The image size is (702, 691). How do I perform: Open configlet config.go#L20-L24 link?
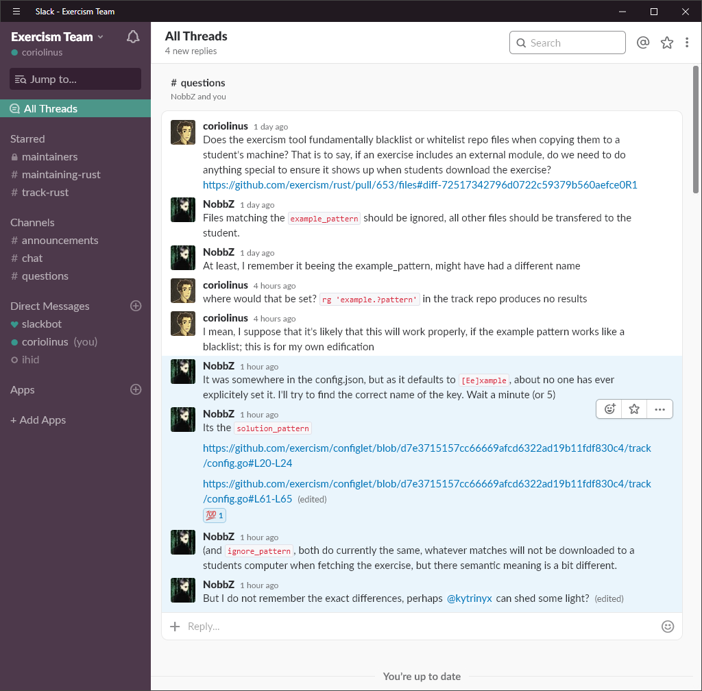tap(426, 456)
